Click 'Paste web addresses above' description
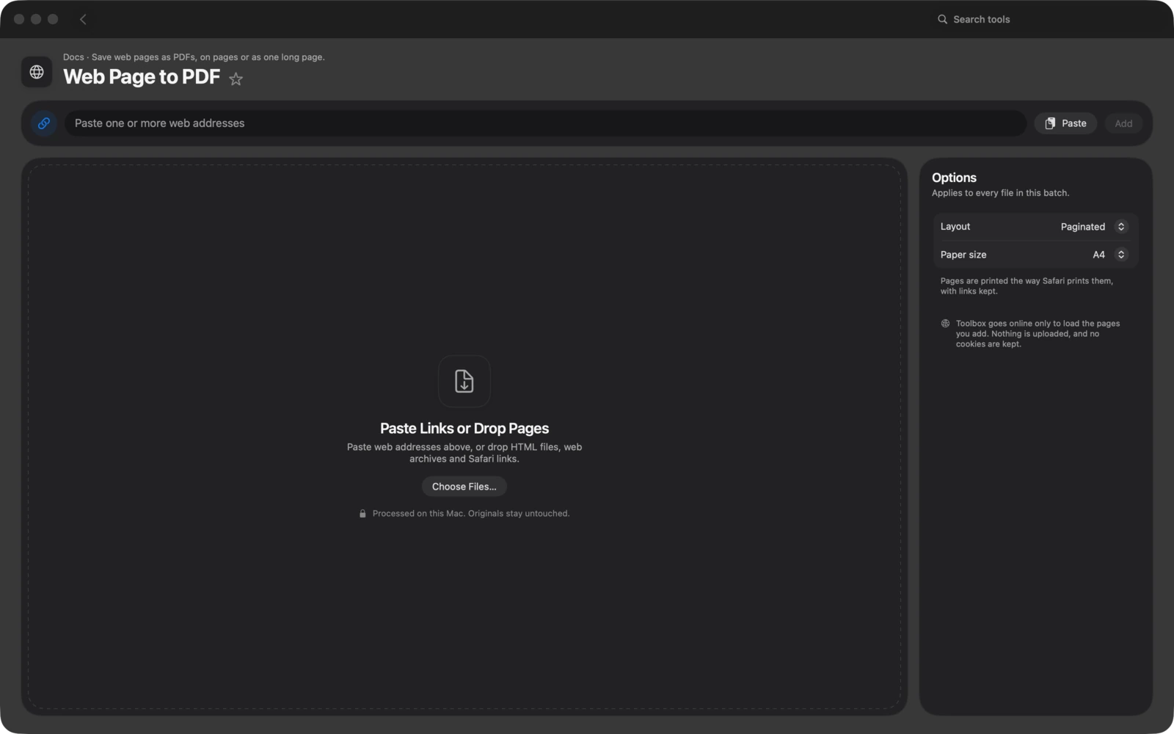Viewport: 1174px width, 734px height. tap(464, 453)
